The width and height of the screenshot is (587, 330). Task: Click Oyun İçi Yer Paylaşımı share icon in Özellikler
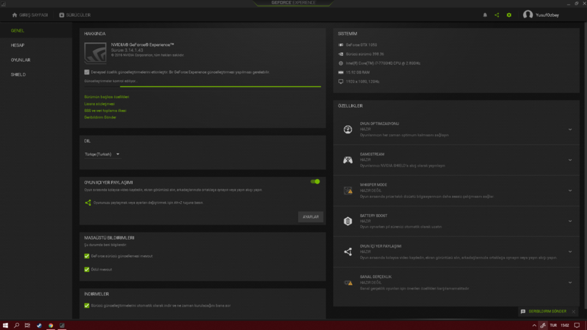(348, 252)
